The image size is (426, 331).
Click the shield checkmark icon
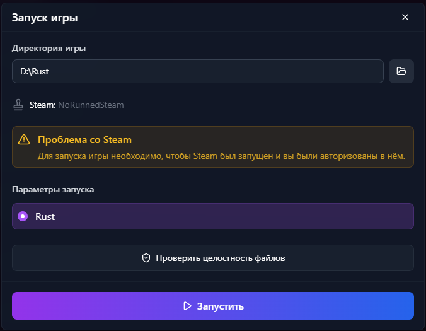point(146,258)
